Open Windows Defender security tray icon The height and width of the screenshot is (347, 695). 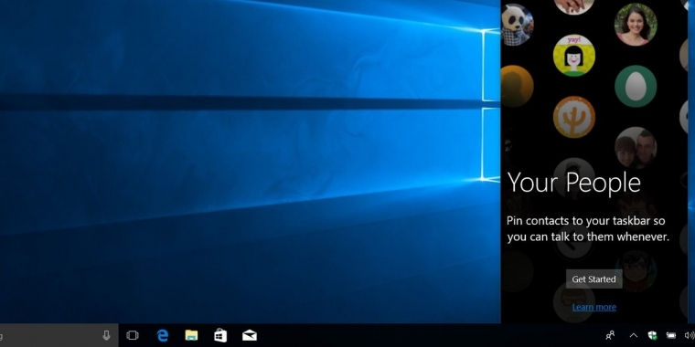pyautogui.click(x=652, y=335)
